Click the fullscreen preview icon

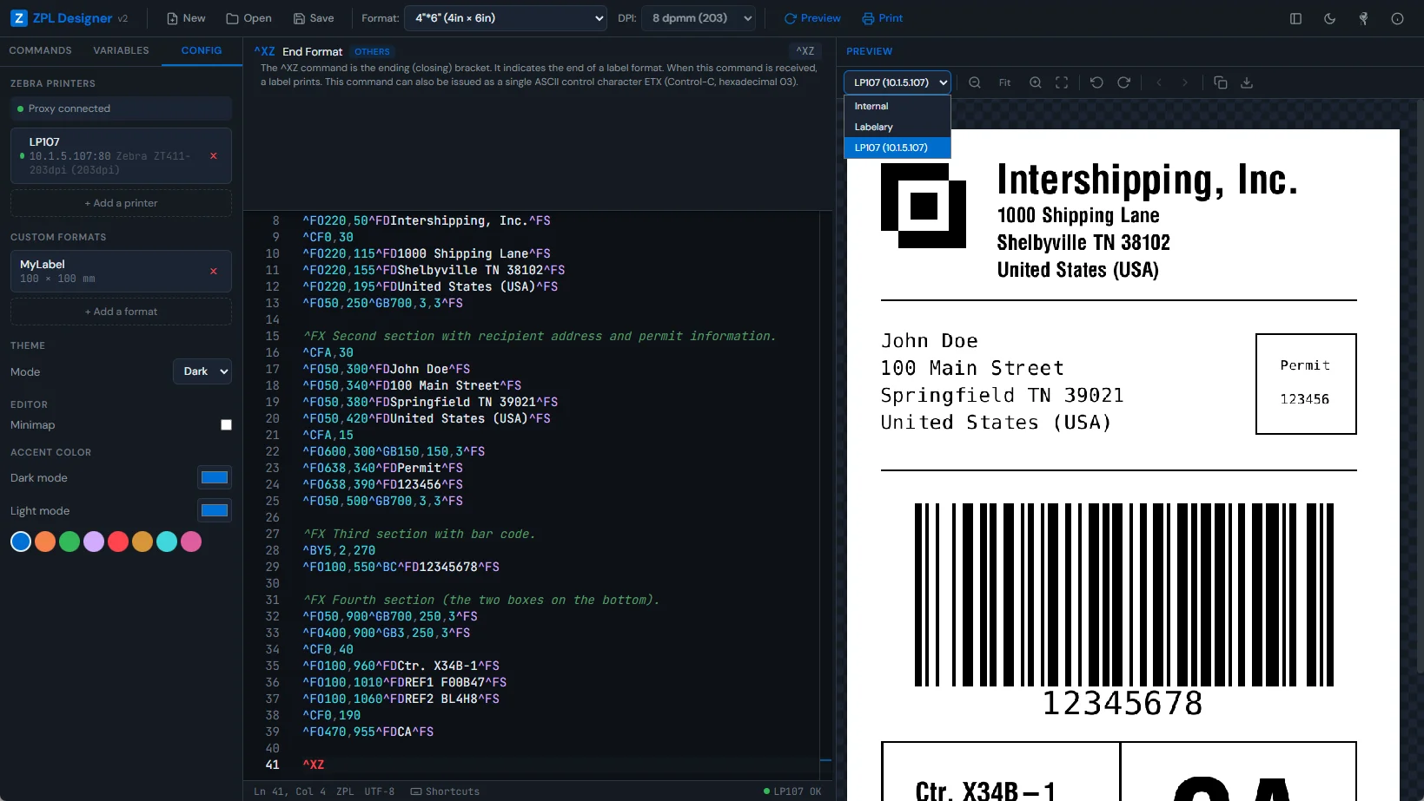[x=1062, y=82]
